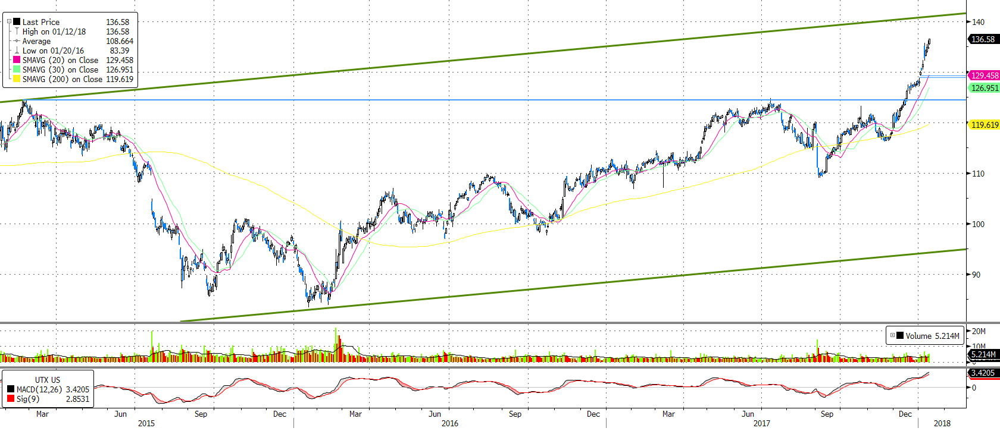Click the 'Sig(9)' legend label

pyautogui.click(x=28, y=398)
